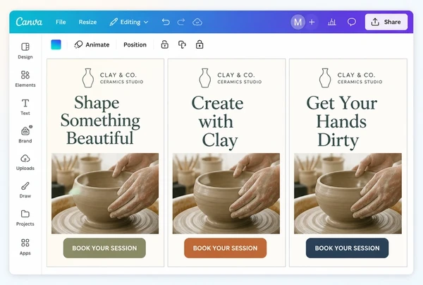Image resolution: width=423 pixels, height=285 pixels.
Task: Click the navy Book Your Session button
Action: click(x=347, y=248)
